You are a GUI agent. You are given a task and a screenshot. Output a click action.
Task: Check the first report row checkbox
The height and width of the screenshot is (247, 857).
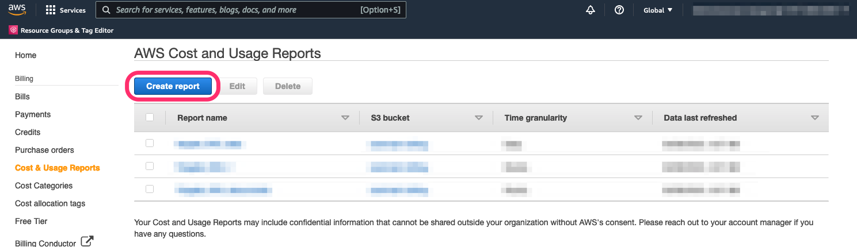[x=150, y=143]
